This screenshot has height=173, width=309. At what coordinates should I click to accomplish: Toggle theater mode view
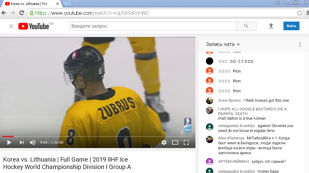click(x=175, y=142)
